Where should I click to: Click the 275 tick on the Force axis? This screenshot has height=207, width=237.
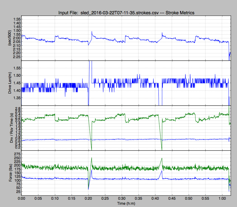point(17,154)
